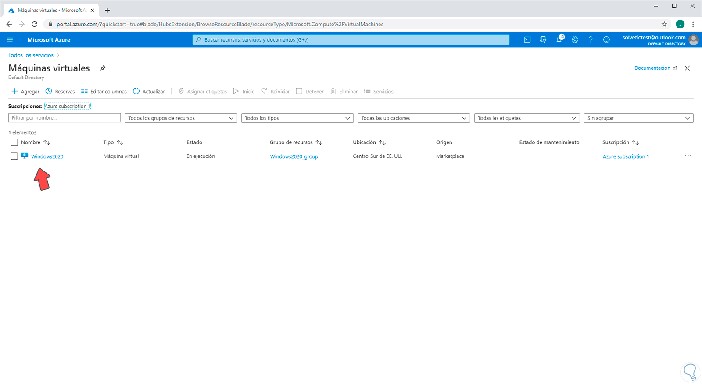Click the En ejecución status cell
This screenshot has width=702, height=384.
coord(201,156)
